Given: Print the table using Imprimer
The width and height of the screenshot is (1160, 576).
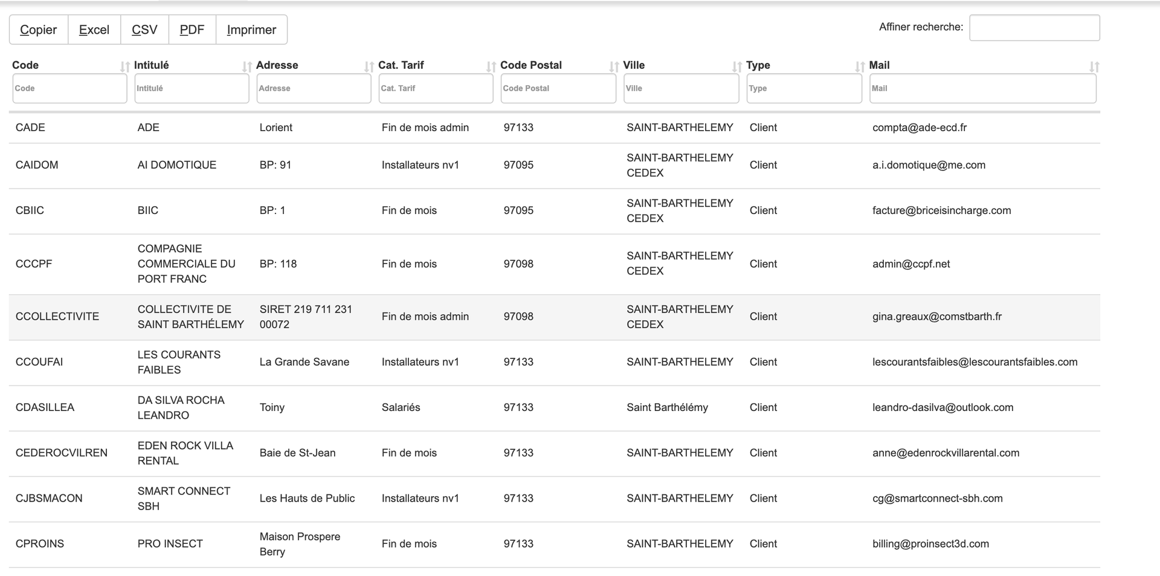Looking at the screenshot, I should [251, 30].
